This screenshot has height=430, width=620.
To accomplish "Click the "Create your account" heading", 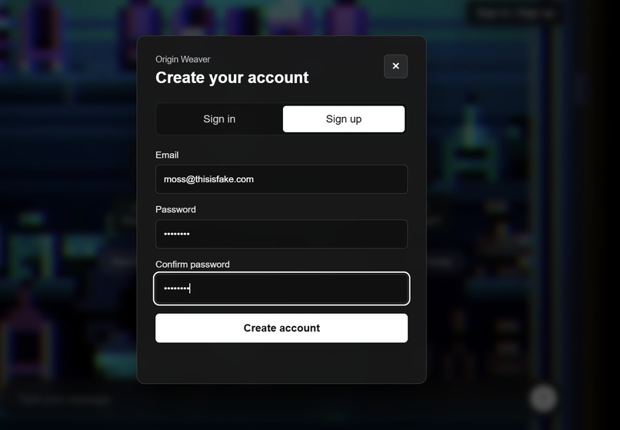I will 232,78.
